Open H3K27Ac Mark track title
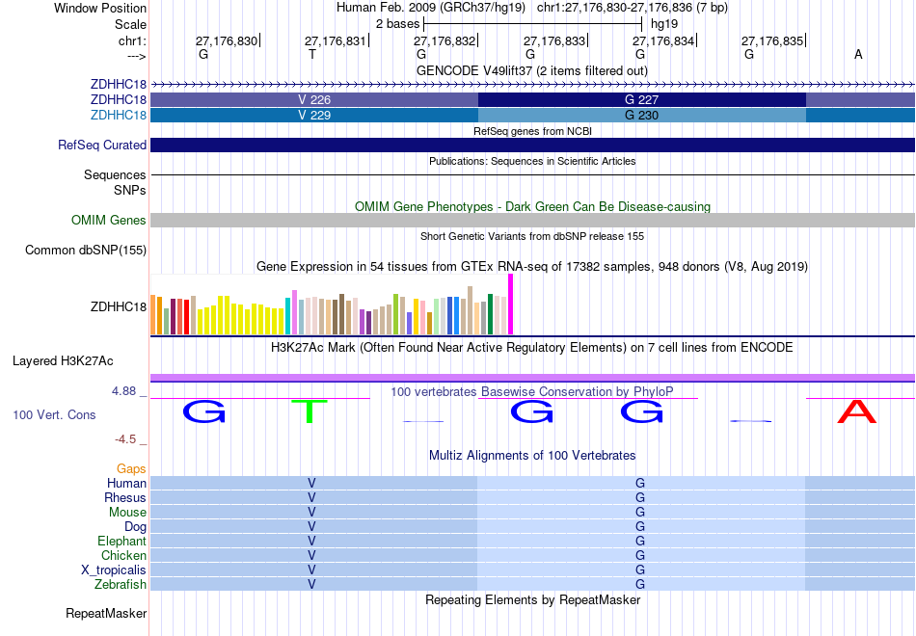The image size is (916, 636). (x=532, y=348)
